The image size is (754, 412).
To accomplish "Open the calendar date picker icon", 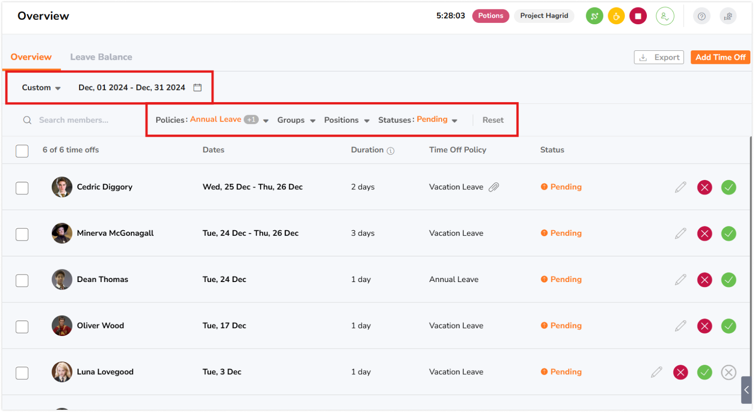I will coord(198,87).
